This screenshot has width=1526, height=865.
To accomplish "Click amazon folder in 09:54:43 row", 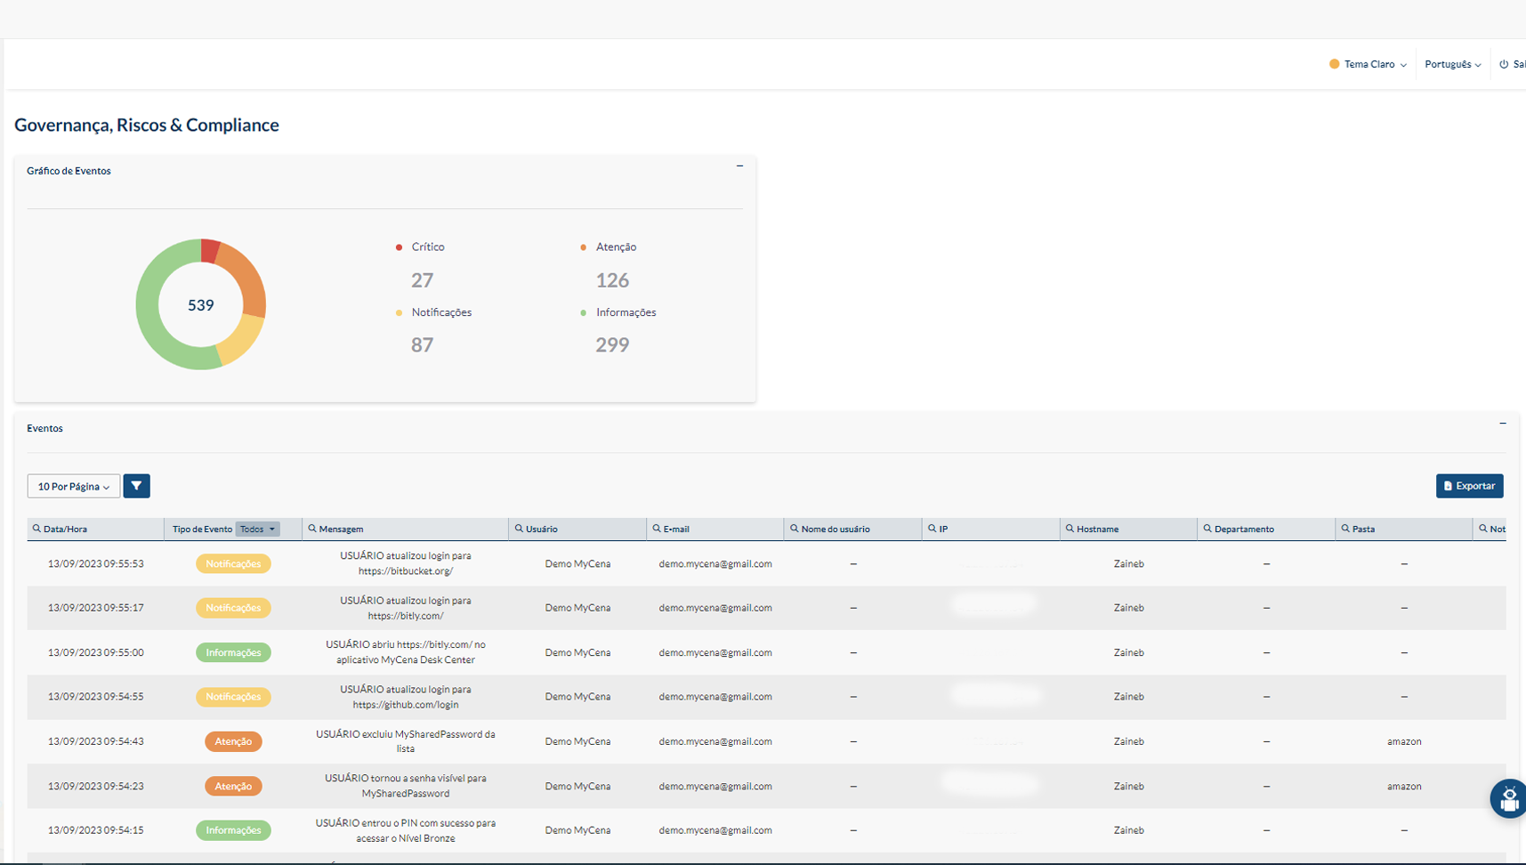I will point(1404,741).
